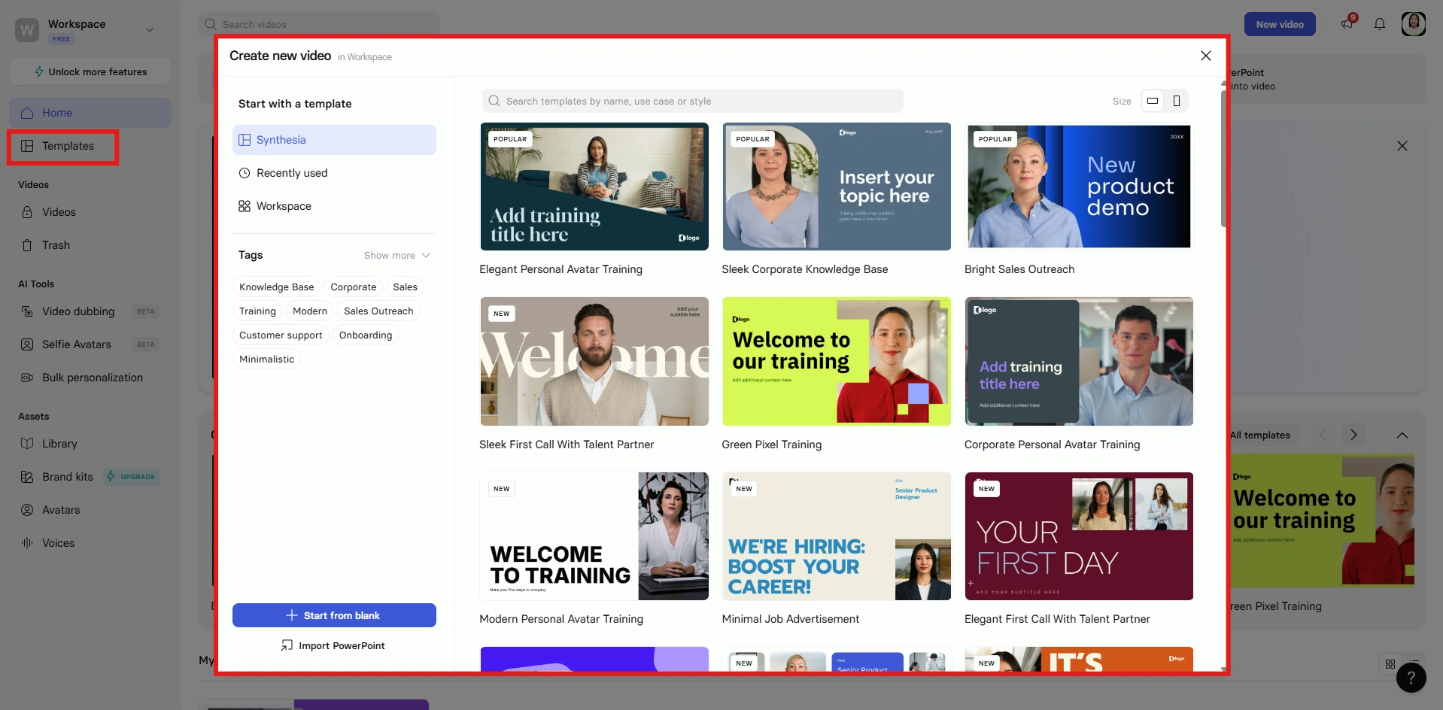The width and height of the screenshot is (1443, 710).
Task: Select the All templates tab
Action: point(1260,435)
